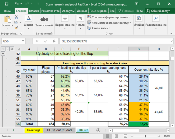Save the workbook with the floppy icon
This screenshot has height=139, width=175.
click(6, 4)
